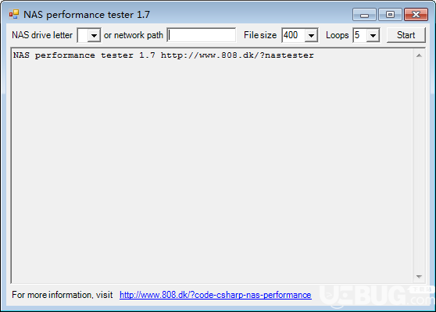This screenshot has width=436, height=312.
Task: Click the 'For more information, visit' text
Action: [63, 295]
